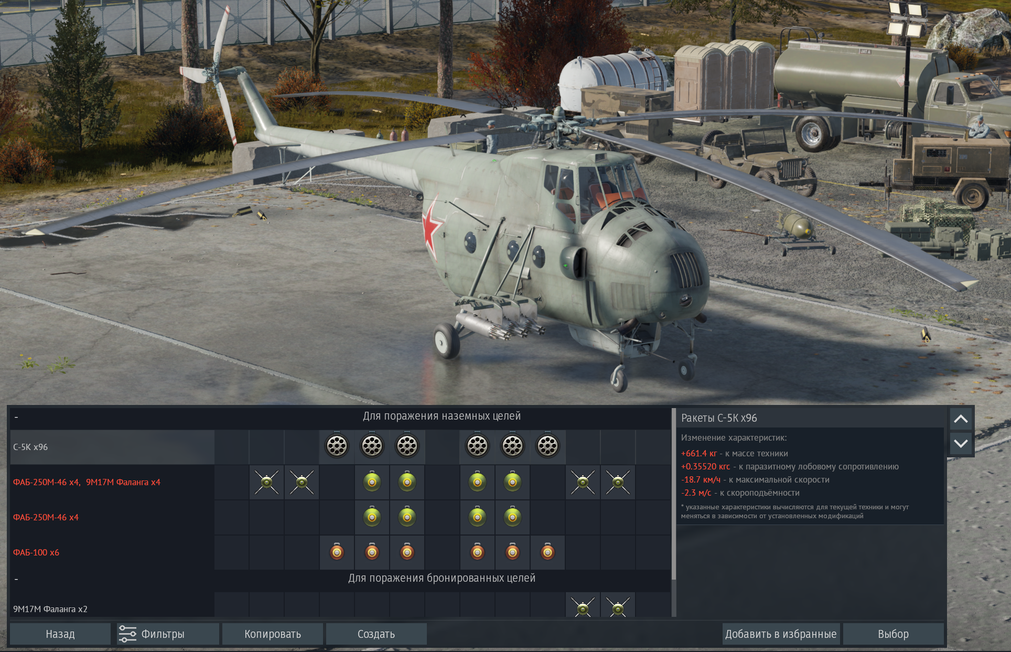The height and width of the screenshot is (652, 1011).
Task: Click last FAB-100 bomb icon in row
Action: 547,552
